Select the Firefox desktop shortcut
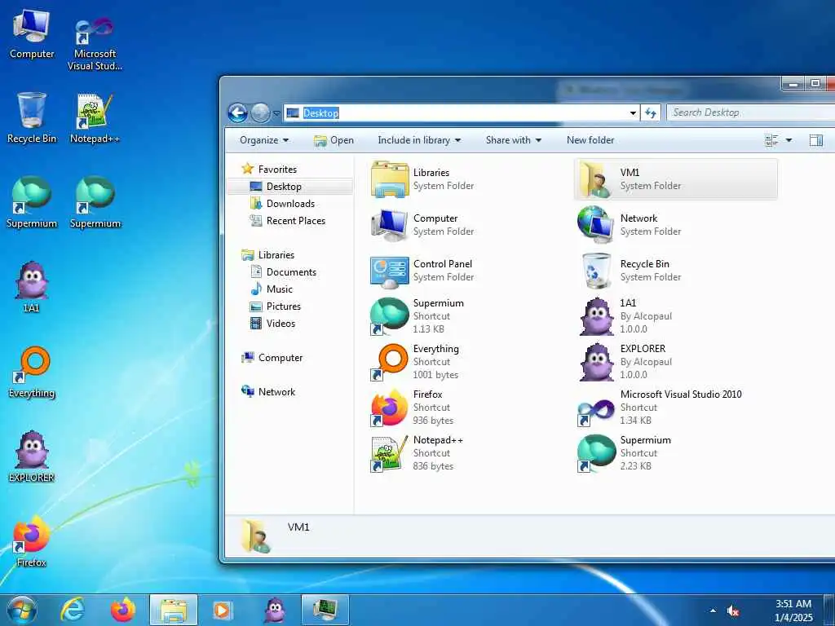Image resolution: width=835 pixels, height=626 pixels. click(32, 541)
